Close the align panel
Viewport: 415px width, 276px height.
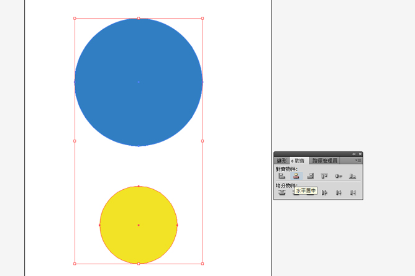(360, 154)
